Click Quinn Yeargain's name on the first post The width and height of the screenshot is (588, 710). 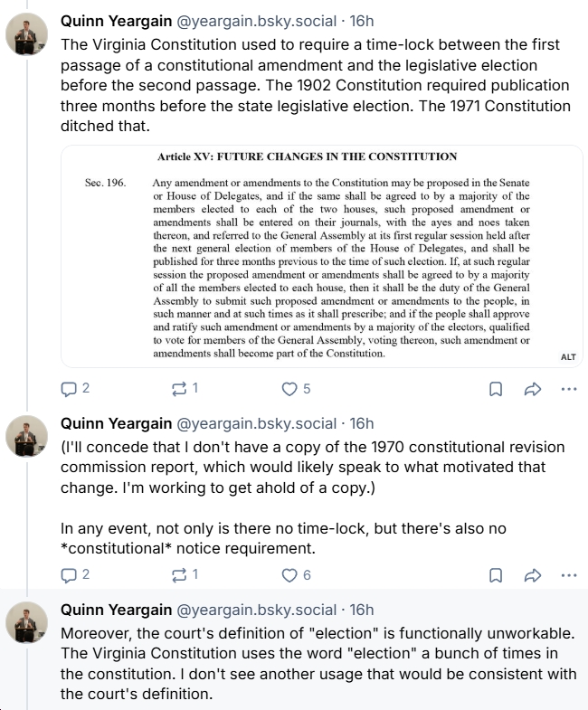coord(115,20)
